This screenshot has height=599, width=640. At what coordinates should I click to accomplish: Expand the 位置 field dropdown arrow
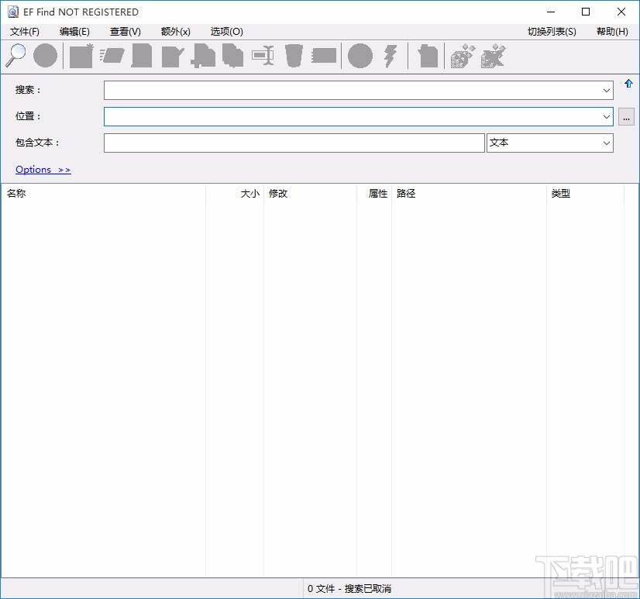coord(607,117)
